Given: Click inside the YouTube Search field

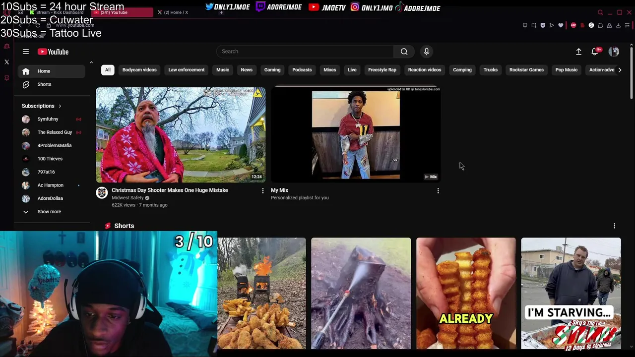Looking at the screenshot, I should (305, 52).
